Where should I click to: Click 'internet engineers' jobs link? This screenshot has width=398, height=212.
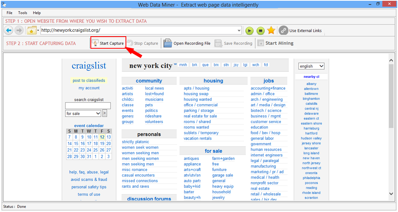pos(267,155)
